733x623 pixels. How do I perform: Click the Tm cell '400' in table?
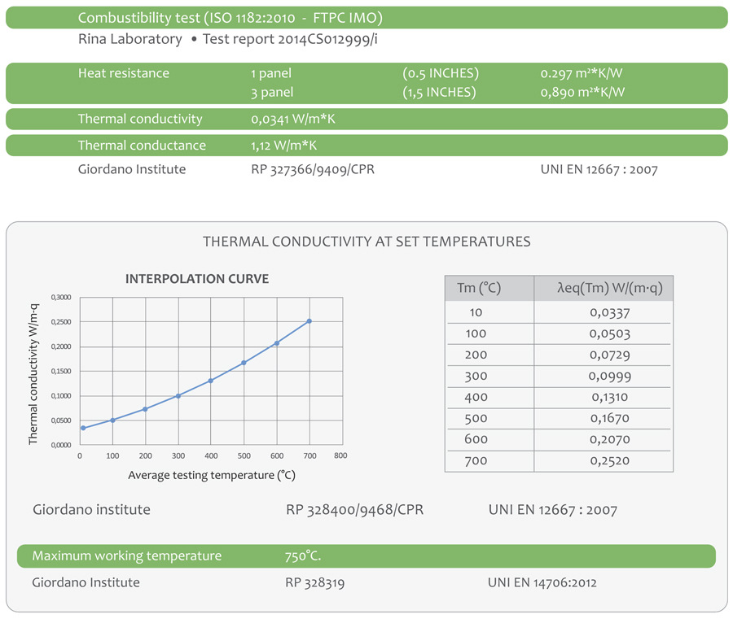[x=476, y=397]
